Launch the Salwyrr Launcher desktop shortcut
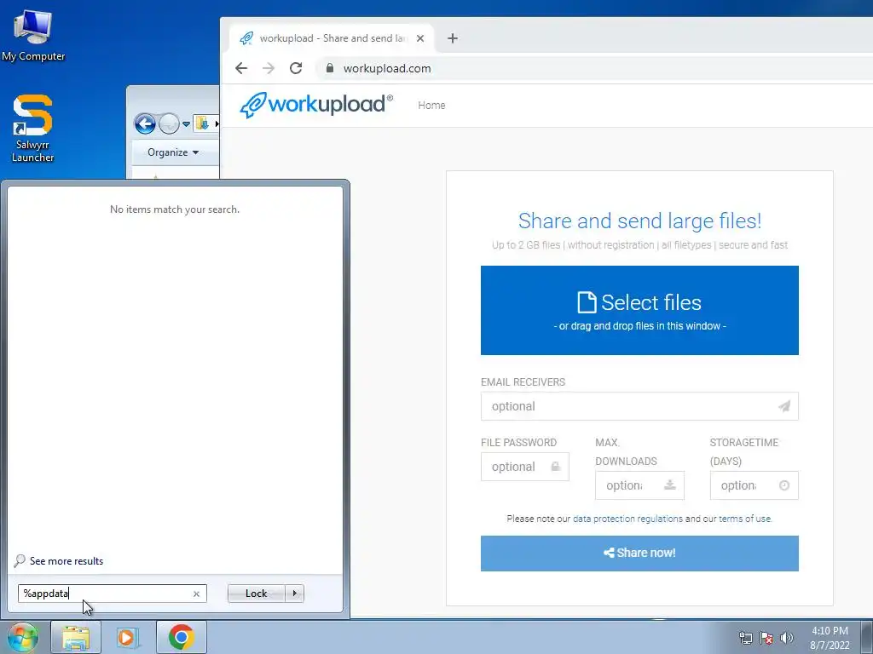 (33, 128)
